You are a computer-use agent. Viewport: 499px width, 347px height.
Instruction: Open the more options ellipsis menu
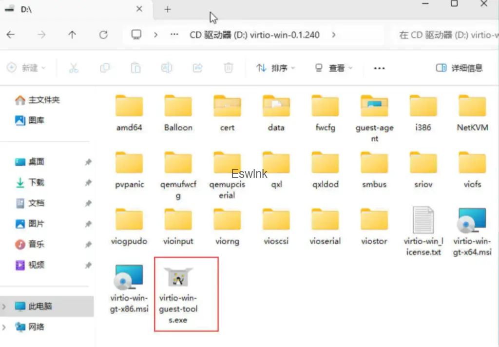pos(379,68)
